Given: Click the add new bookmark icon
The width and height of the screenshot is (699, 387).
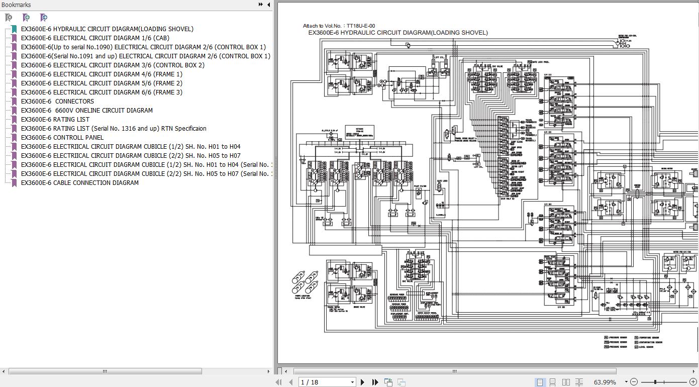Looking at the screenshot, I should [x=26, y=18].
